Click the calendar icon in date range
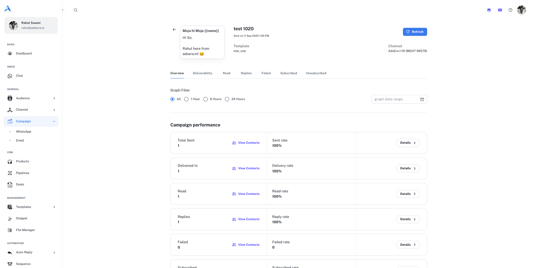This screenshot has height=268, width=535. pyautogui.click(x=422, y=99)
